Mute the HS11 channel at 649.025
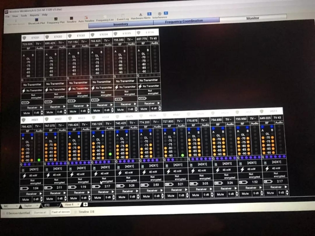Viewport: 315px width, 236px height. tap(270, 193)
